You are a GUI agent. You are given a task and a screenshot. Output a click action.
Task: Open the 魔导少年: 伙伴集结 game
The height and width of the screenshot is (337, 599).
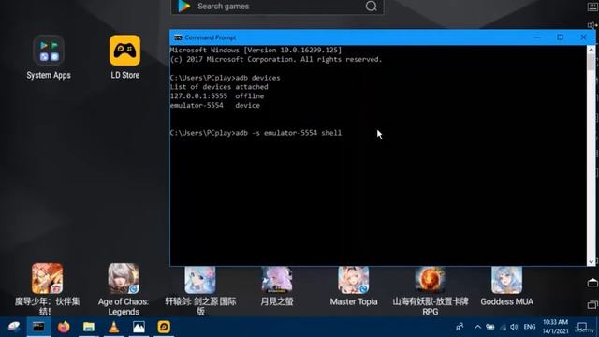pos(48,278)
